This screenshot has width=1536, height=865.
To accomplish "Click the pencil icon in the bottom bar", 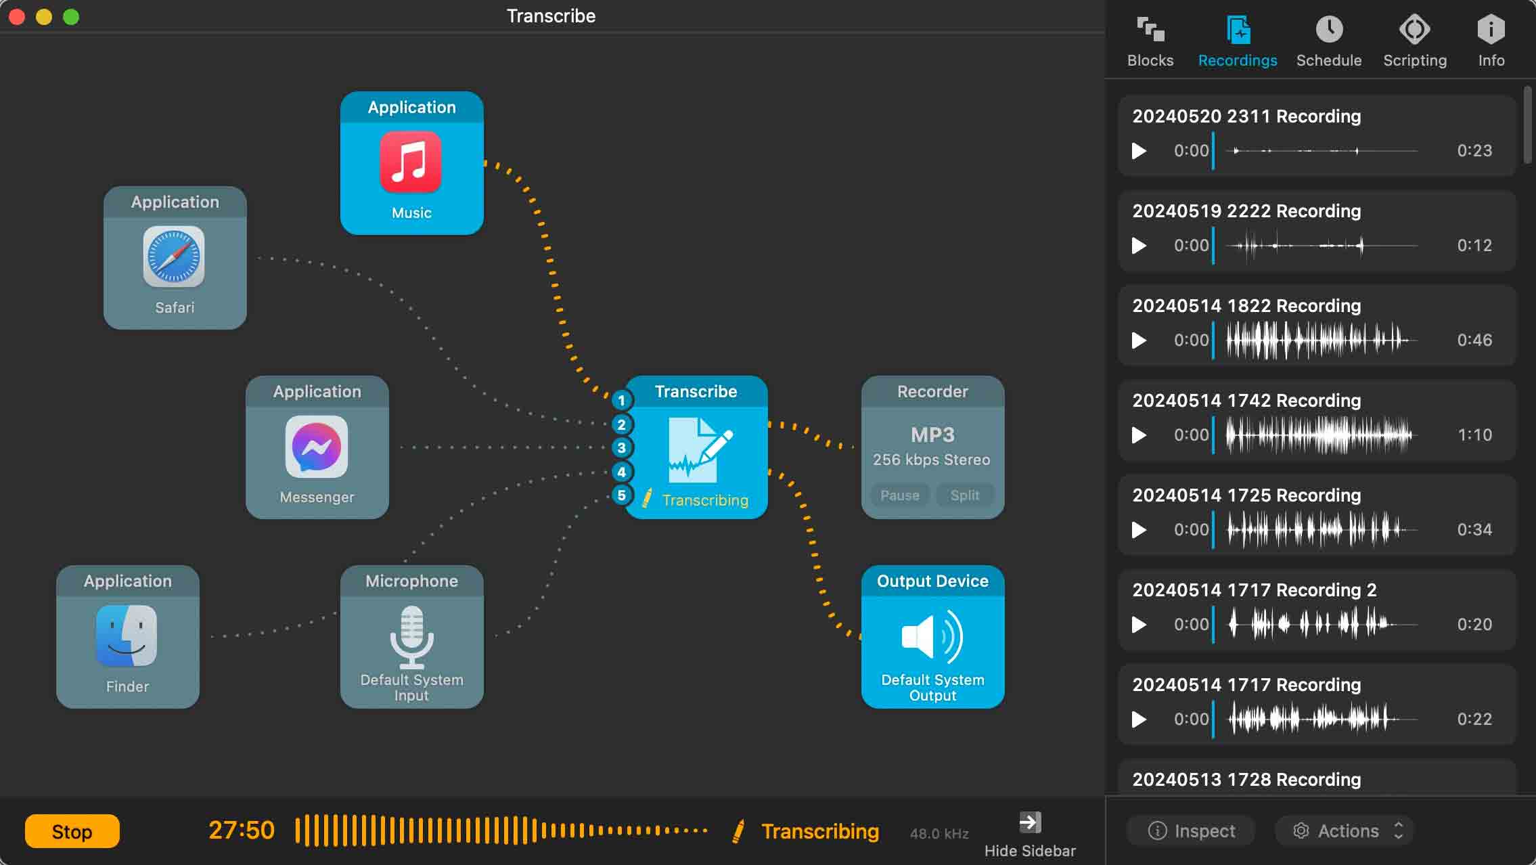I will (x=738, y=831).
